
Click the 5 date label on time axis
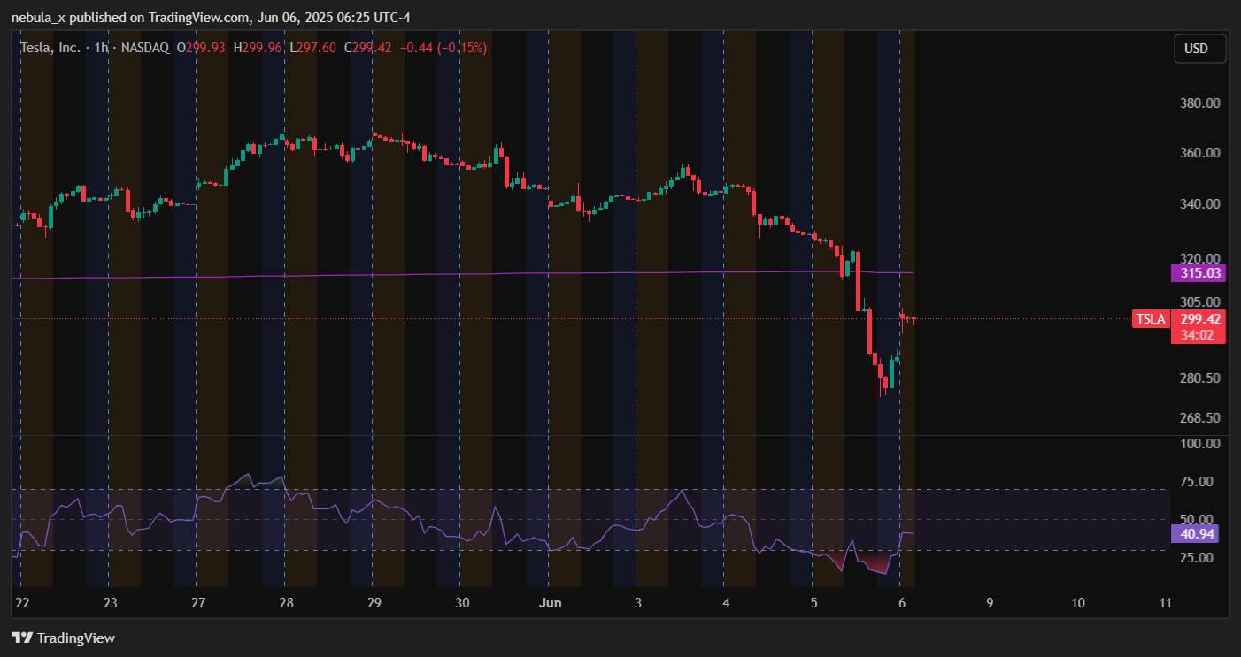tap(813, 603)
